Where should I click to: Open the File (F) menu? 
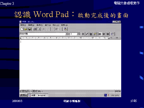[23, 25]
